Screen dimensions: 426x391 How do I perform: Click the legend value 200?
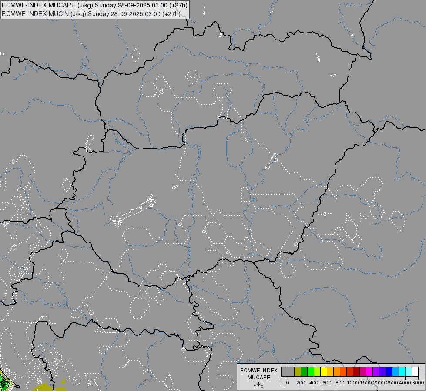tap(301, 383)
